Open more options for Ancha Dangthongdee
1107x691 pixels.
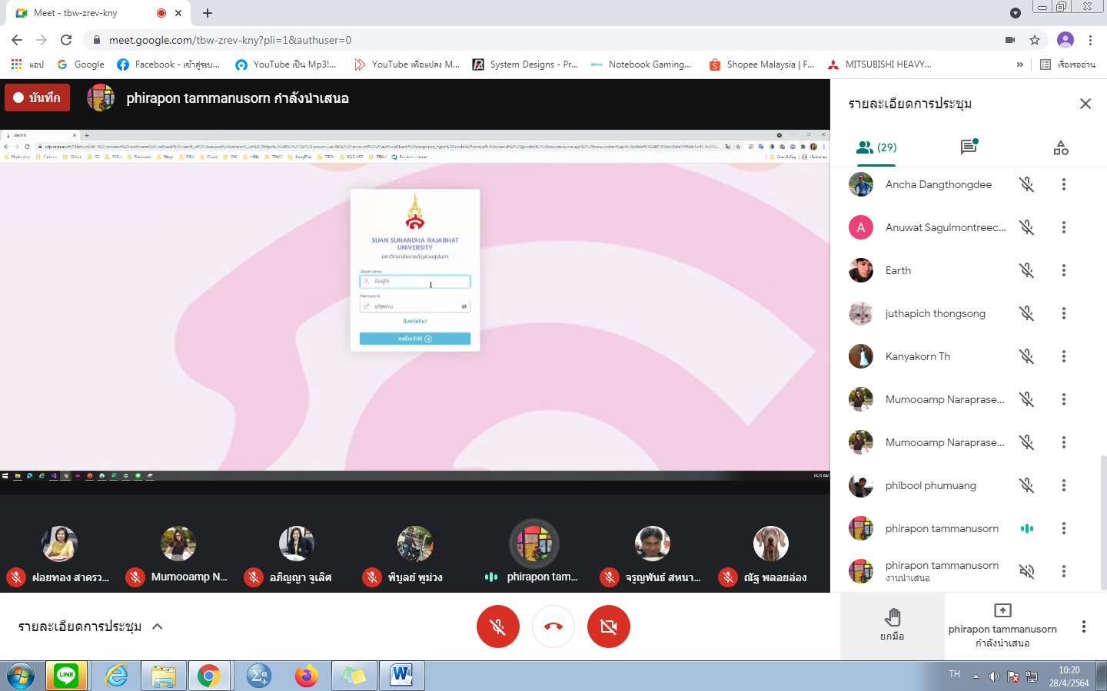pos(1064,184)
